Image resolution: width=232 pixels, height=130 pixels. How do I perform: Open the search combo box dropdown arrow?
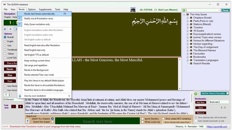click(219, 10)
